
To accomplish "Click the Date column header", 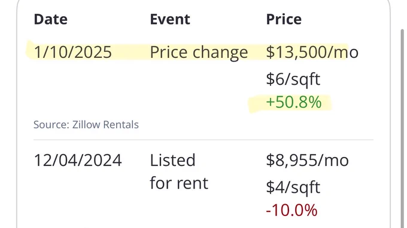I will 51,19.
